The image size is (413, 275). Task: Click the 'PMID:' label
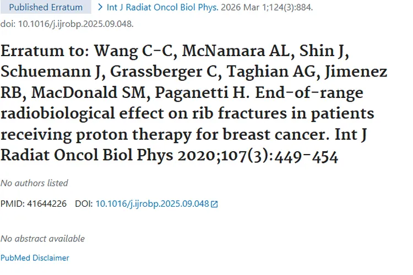coord(13,204)
